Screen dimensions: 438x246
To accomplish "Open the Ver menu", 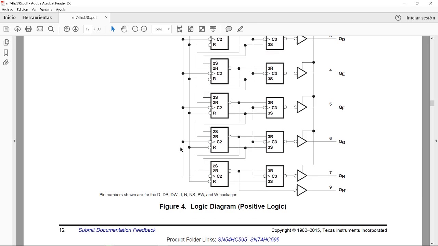I will [34, 10].
